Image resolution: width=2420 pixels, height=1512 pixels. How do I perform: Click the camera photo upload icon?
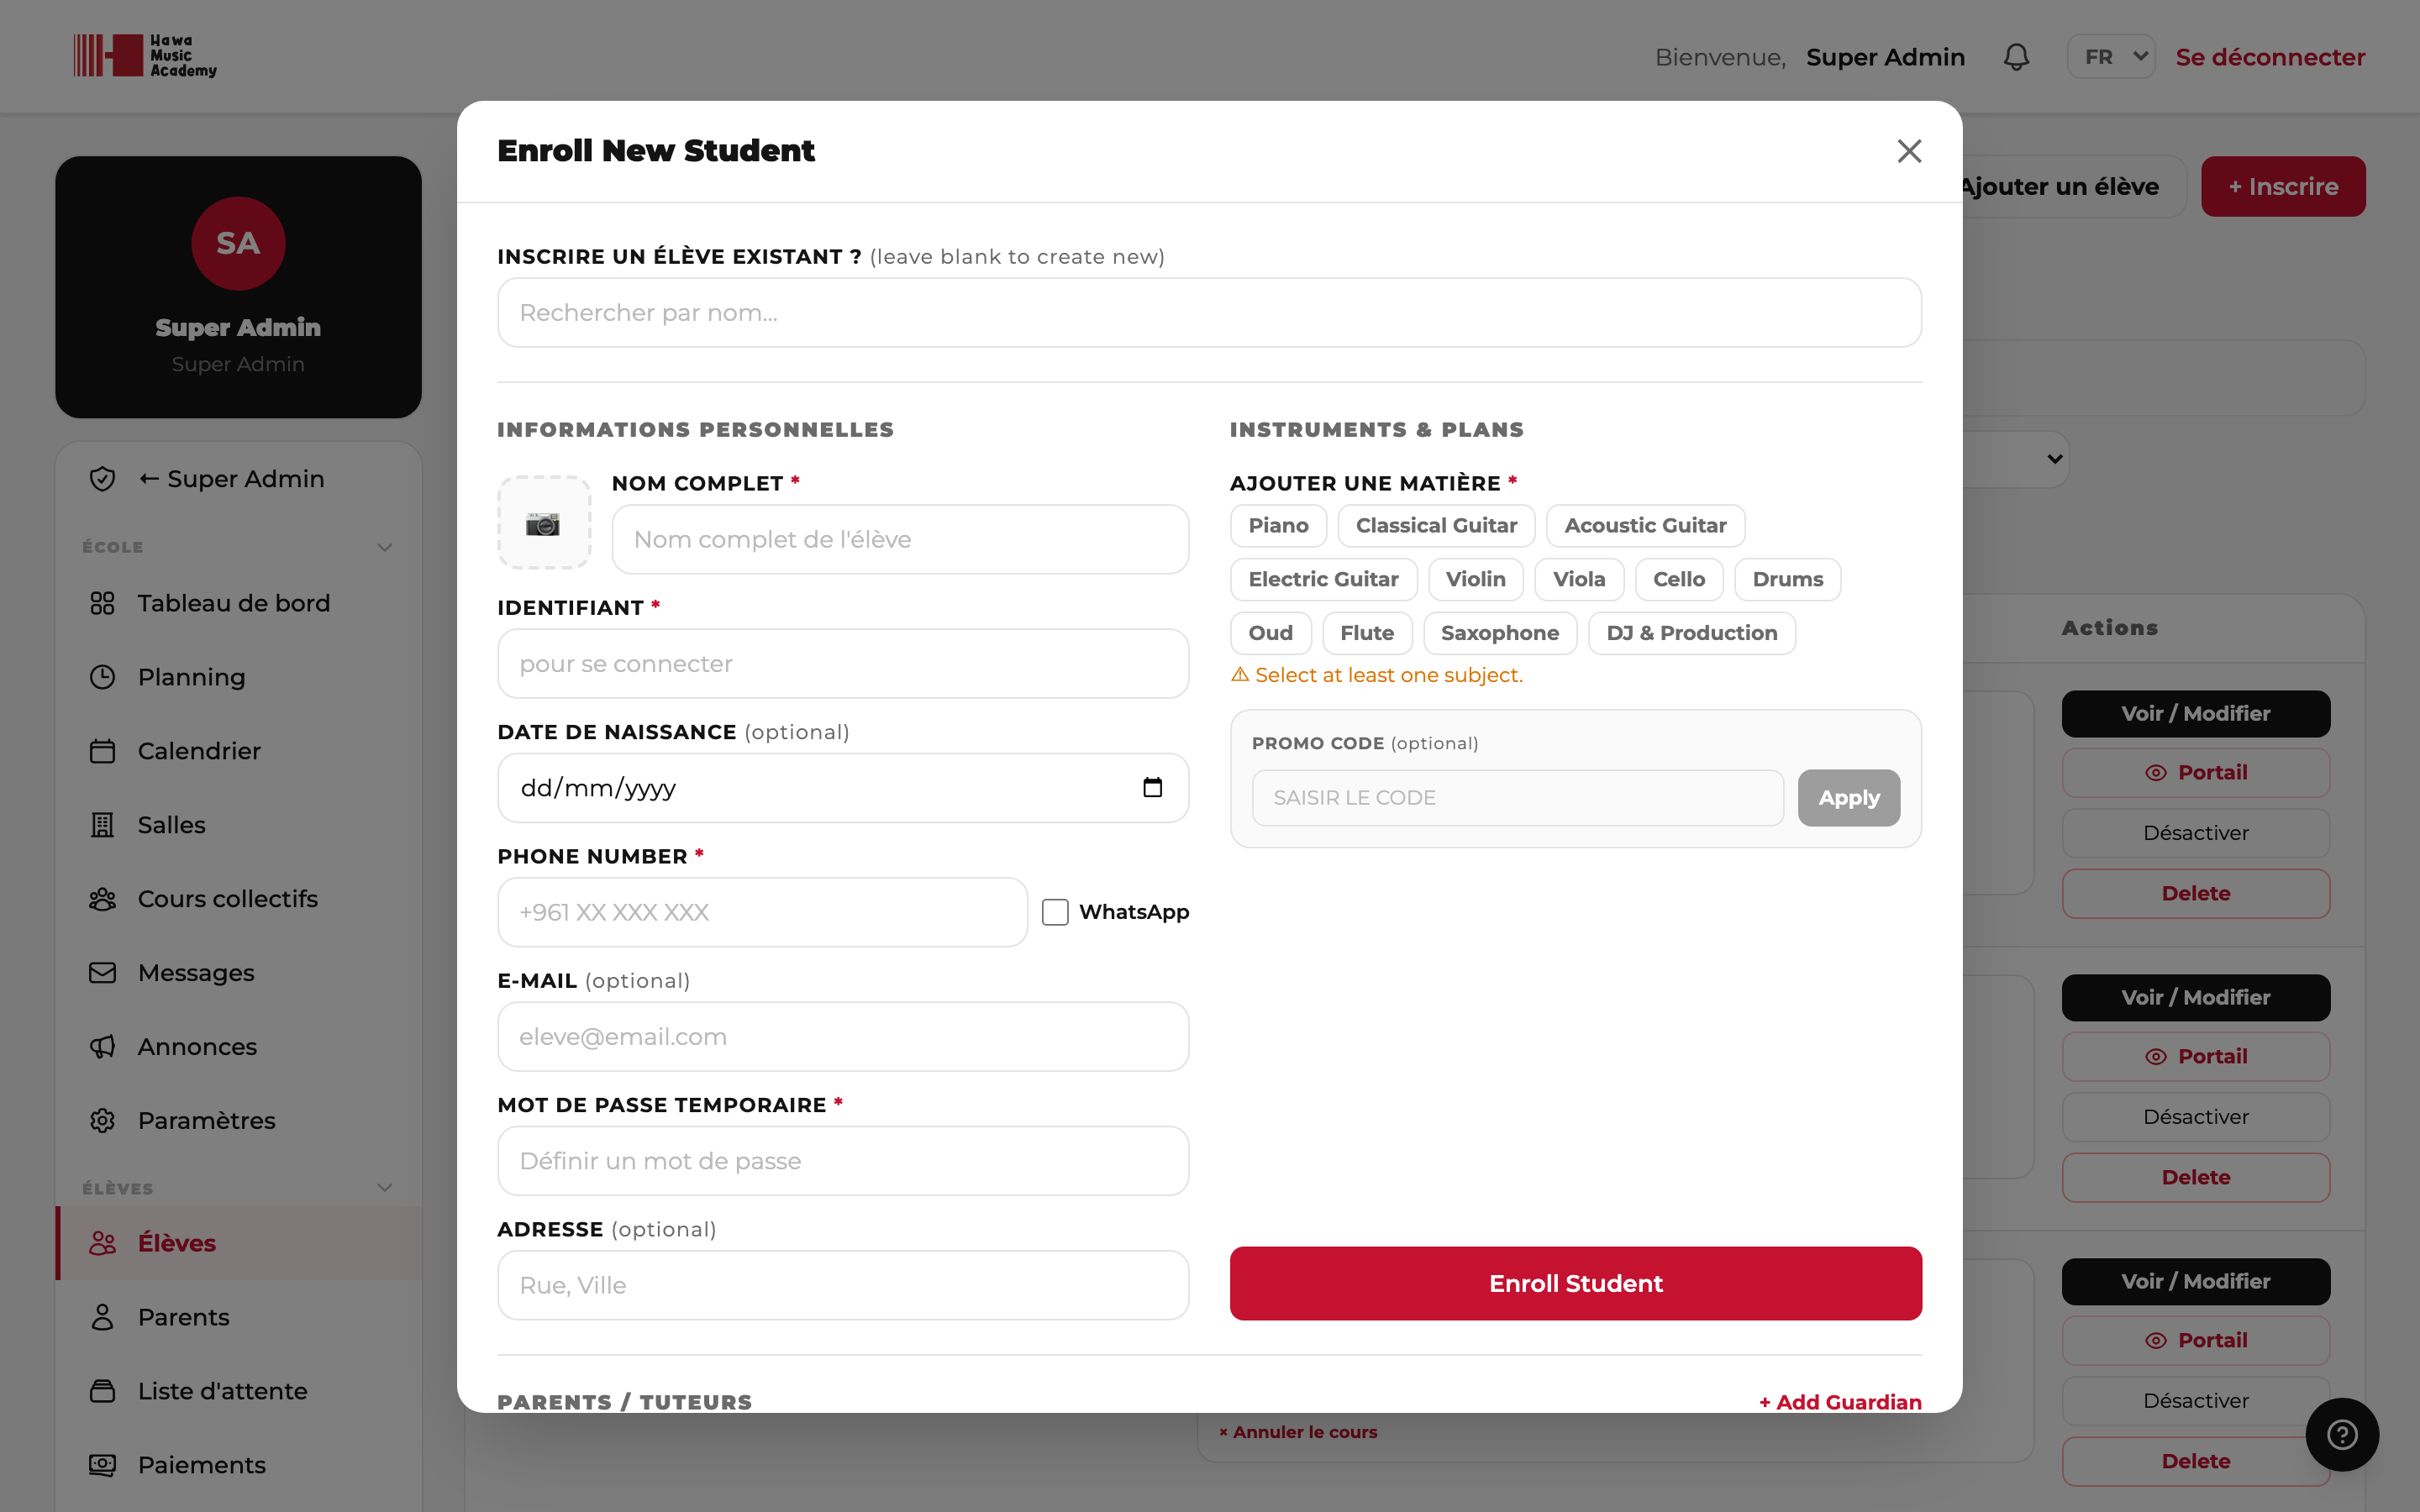pyautogui.click(x=544, y=523)
